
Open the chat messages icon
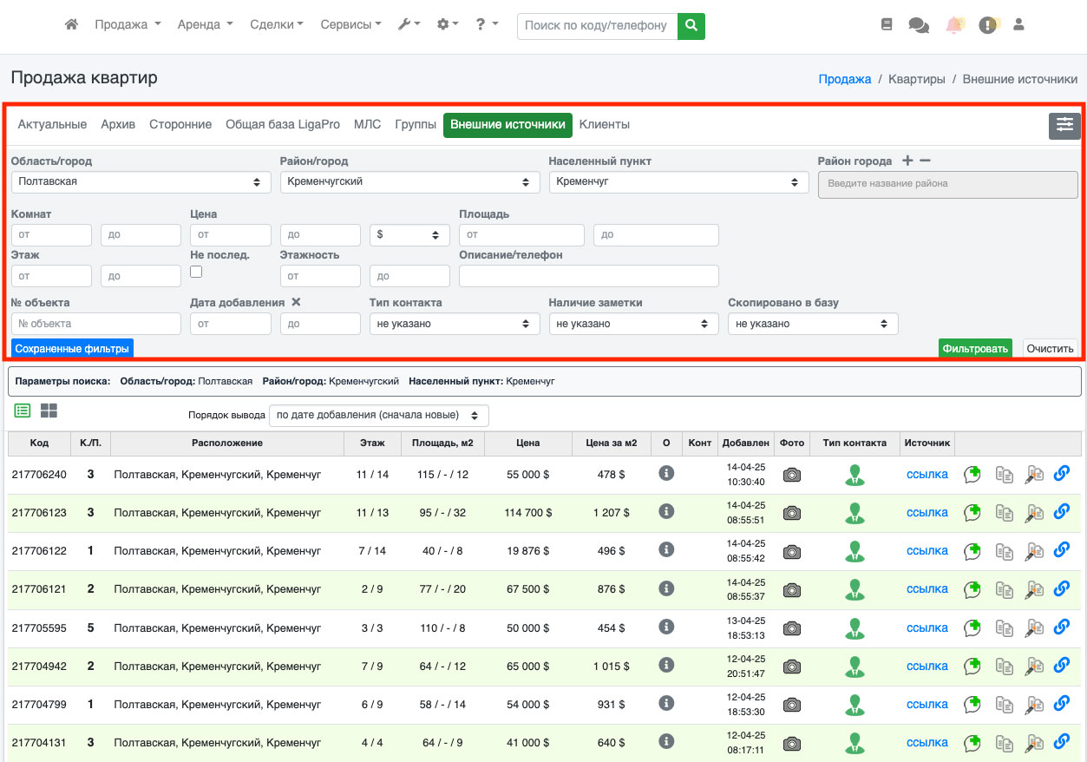point(918,25)
